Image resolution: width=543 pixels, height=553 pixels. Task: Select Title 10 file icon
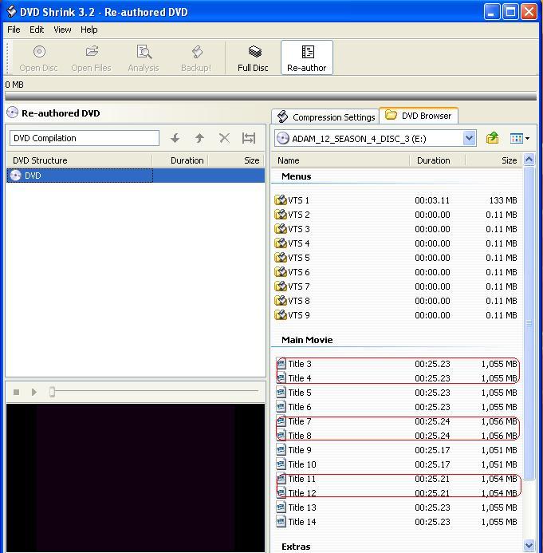tap(281, 464)
